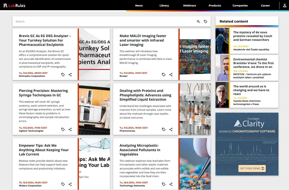Tag the MALDI Imaging webinar card
Image resolution: width=289 pixels, height=190 pixels.
point(164,74)
